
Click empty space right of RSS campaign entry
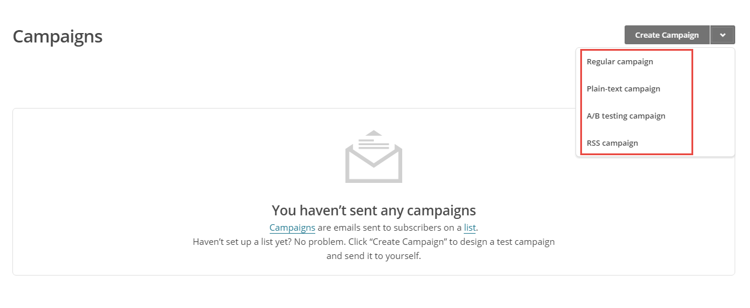pos(713,143)
